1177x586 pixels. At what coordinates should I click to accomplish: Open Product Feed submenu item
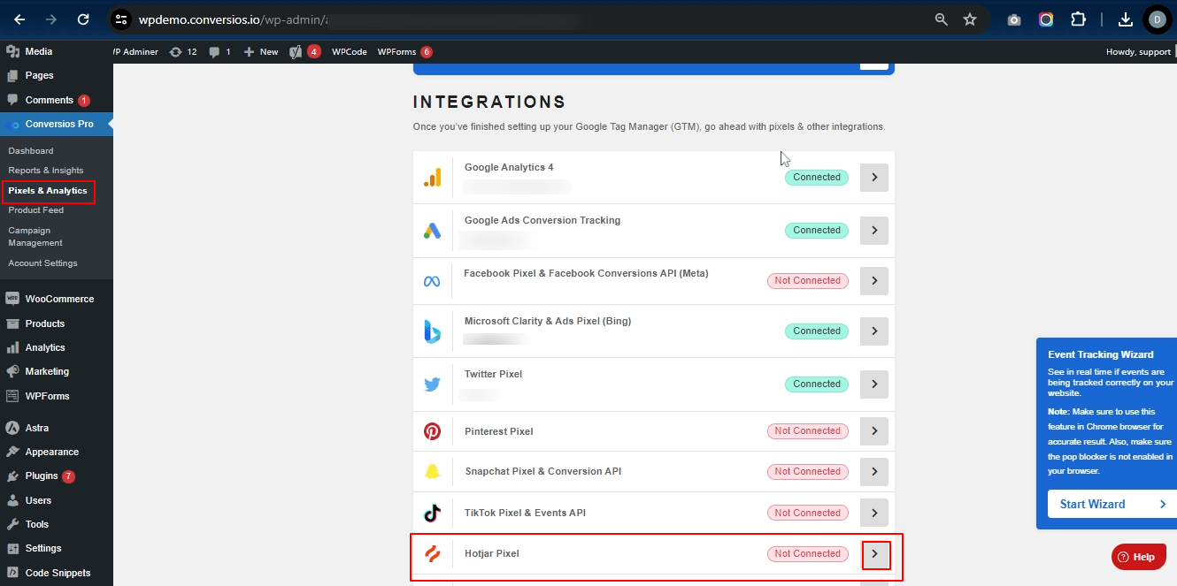click(36, 210)
